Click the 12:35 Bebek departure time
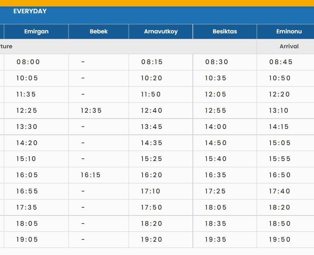314x255 pixels. [x=91, y=110]
